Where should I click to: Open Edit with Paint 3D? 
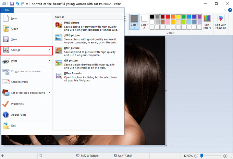(221, 22)
